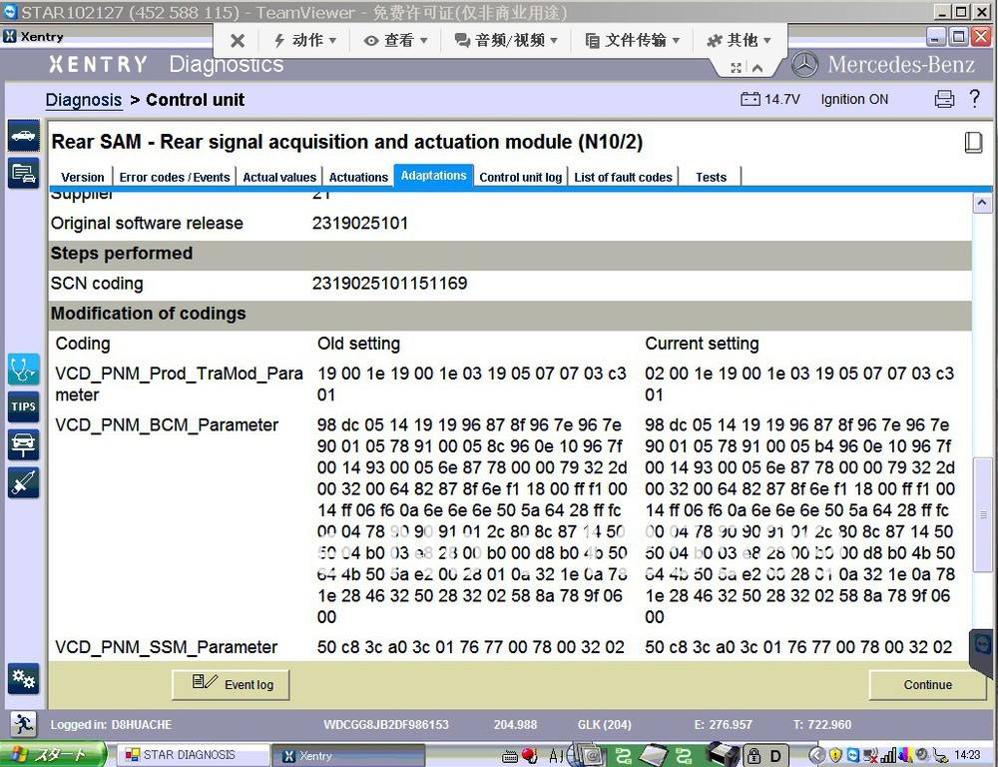
Task: Click the Old setting column header
Action: point(358,344)
